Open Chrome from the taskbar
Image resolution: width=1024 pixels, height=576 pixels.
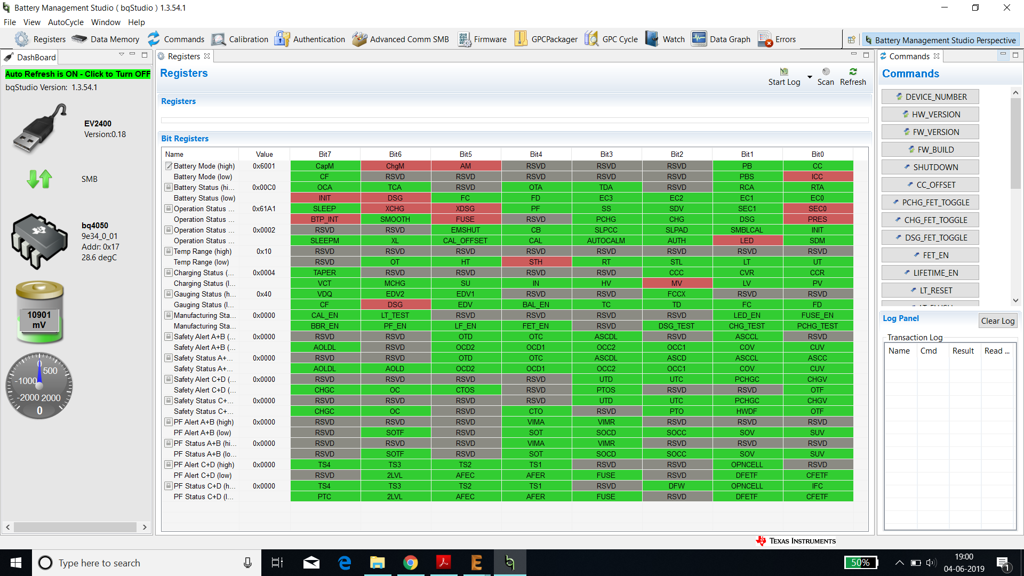(x=410, y=563)
